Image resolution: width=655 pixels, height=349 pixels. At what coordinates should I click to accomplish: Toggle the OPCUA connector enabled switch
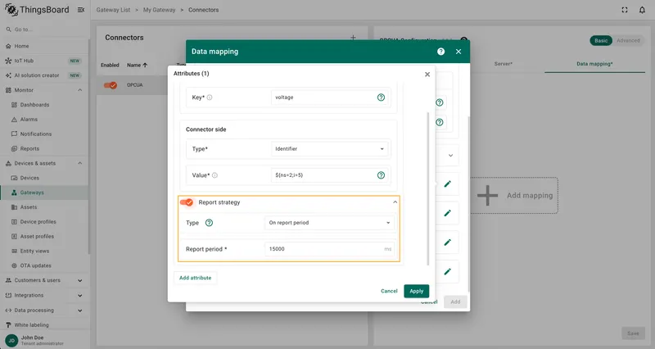click(111, 85)
